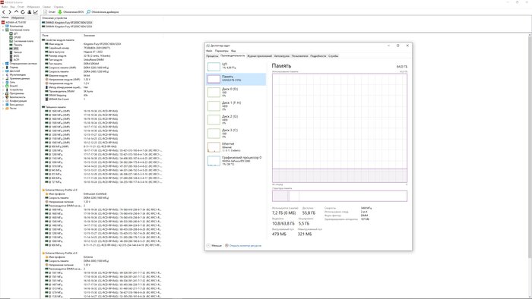
Task: Switch to Подробности tab in Task Manager
Action: click(318, 56)
